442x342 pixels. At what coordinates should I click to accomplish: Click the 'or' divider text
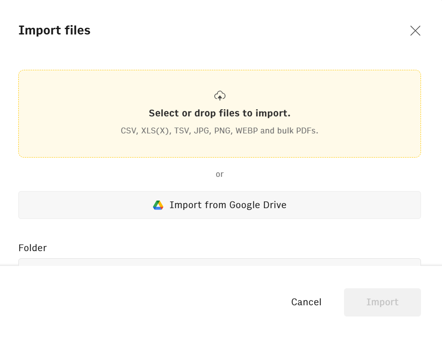click(x=220, y=174)
